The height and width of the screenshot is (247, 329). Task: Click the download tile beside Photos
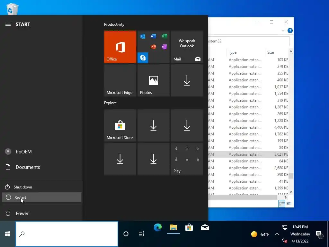[x=187, y=80]
